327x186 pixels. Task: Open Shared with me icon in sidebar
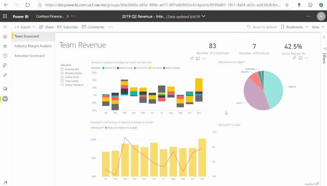[x=5, y=75]
